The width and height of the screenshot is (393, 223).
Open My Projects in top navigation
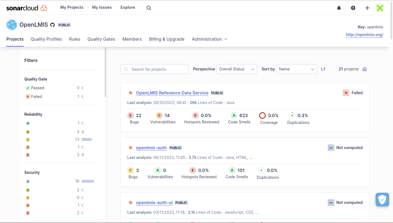[72, 7]
